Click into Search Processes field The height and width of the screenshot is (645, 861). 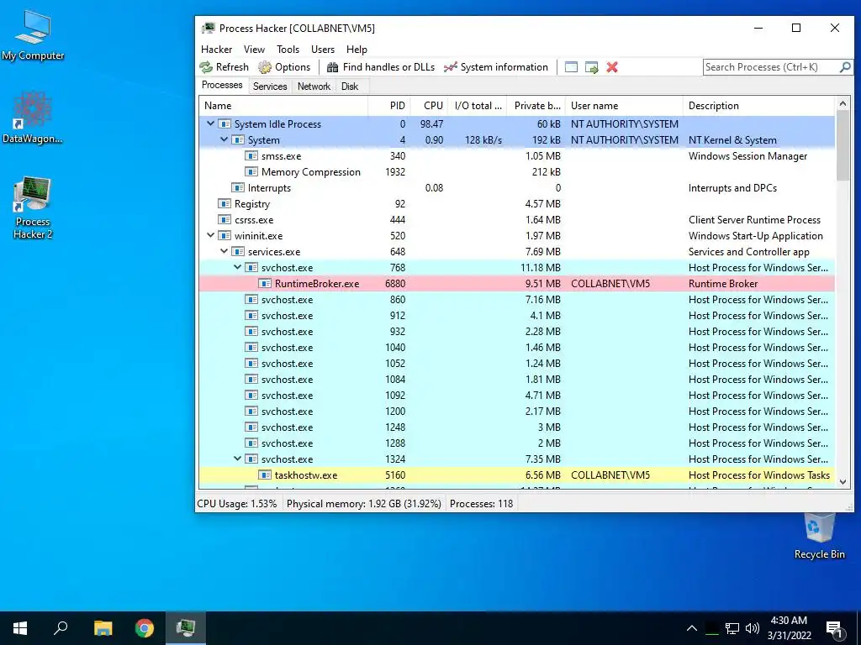pyautogui.click(x=770, y=67)
